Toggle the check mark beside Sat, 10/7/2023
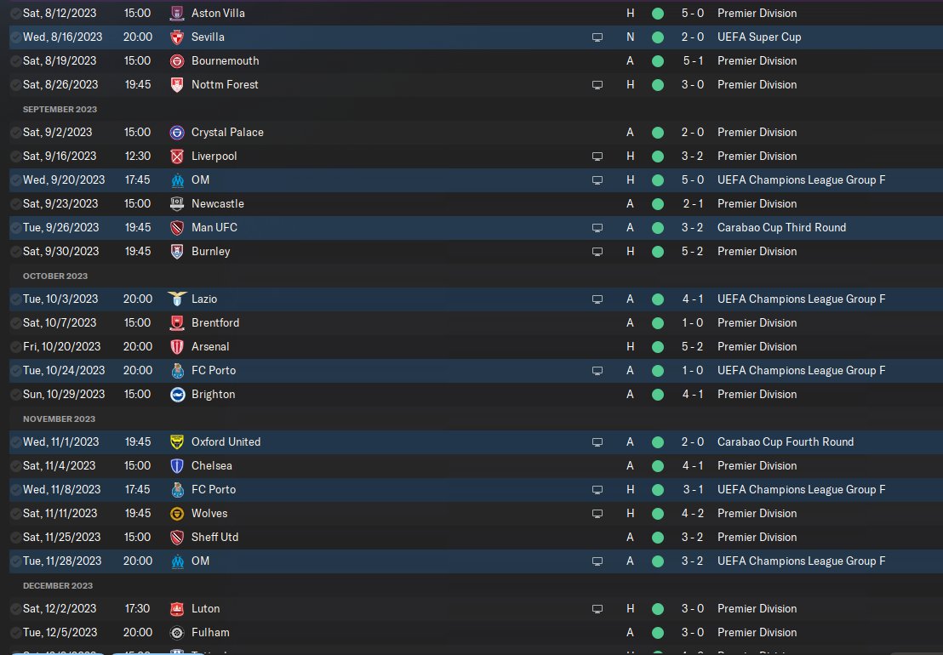Image resolution: width=943 pixels, height=655 pixels. 15,322
